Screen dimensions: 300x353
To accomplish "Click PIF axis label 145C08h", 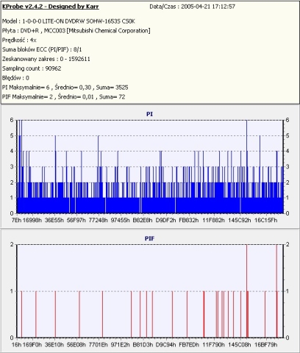I will (x=240, y=345).
